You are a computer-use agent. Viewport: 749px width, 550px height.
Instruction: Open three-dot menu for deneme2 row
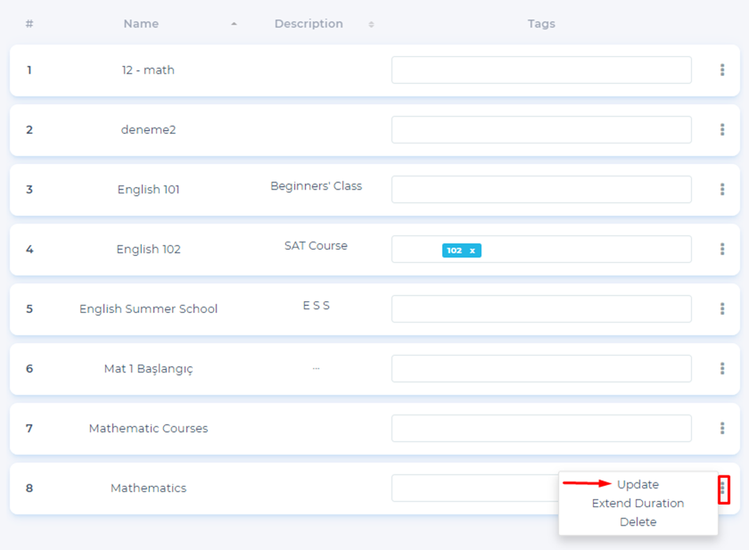click(x=722, y=129)
